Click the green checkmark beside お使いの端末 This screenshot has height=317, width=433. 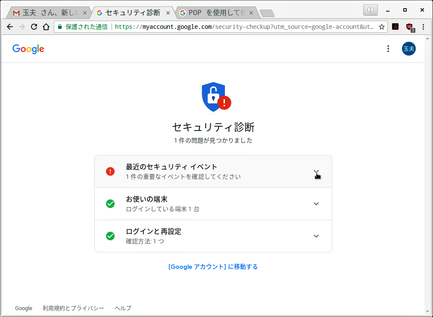(110, 204)
